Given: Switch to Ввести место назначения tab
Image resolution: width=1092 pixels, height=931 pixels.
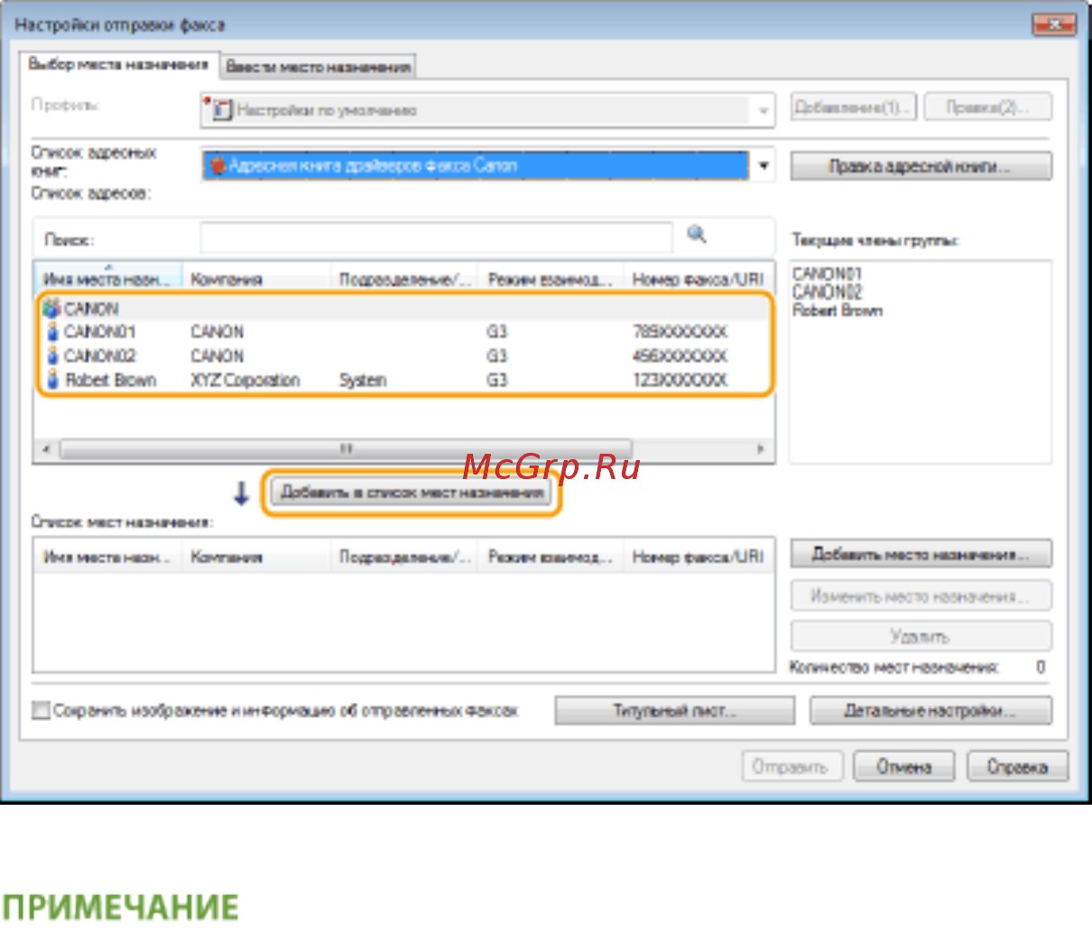Looking at the screenshot, I should [318, 67].
